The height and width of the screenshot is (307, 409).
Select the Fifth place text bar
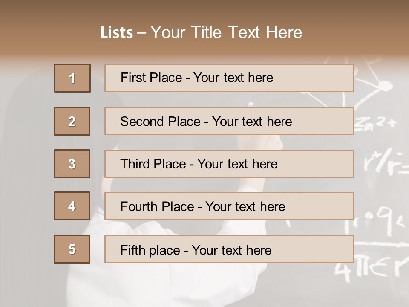(229, 249)
